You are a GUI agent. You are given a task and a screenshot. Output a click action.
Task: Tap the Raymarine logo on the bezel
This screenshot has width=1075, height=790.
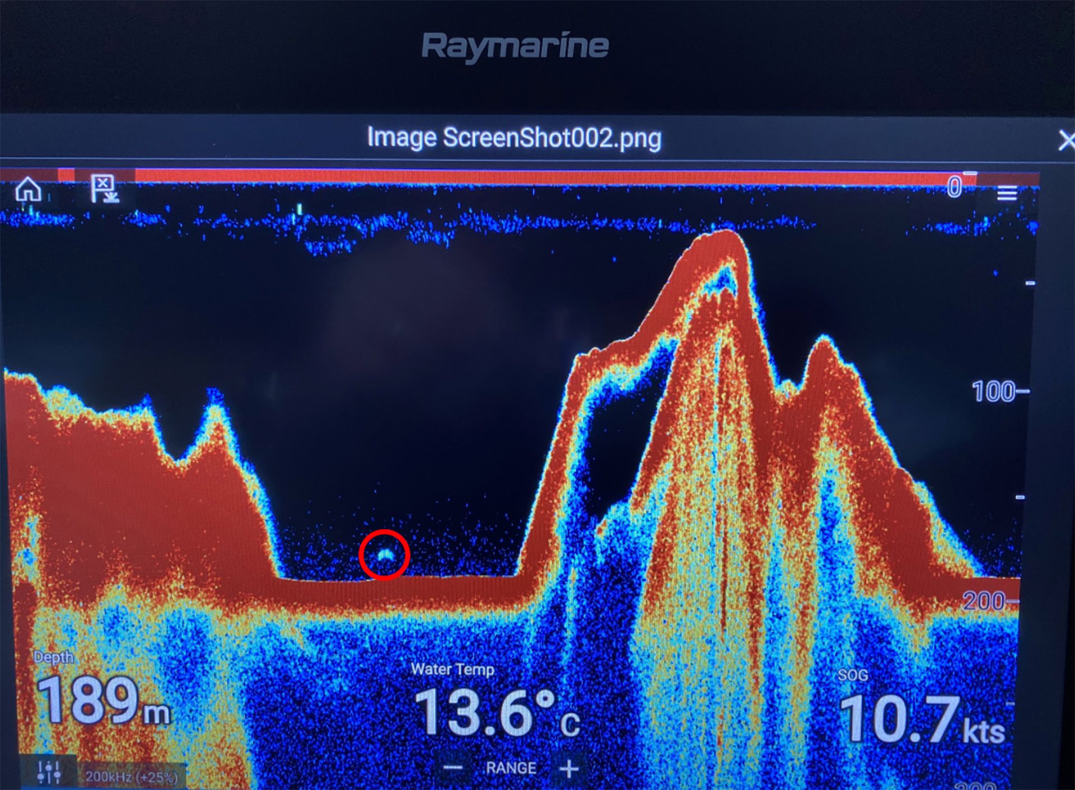point(514,46)
